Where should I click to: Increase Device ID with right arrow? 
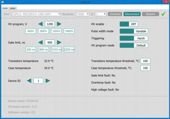(x=48, y=81)
